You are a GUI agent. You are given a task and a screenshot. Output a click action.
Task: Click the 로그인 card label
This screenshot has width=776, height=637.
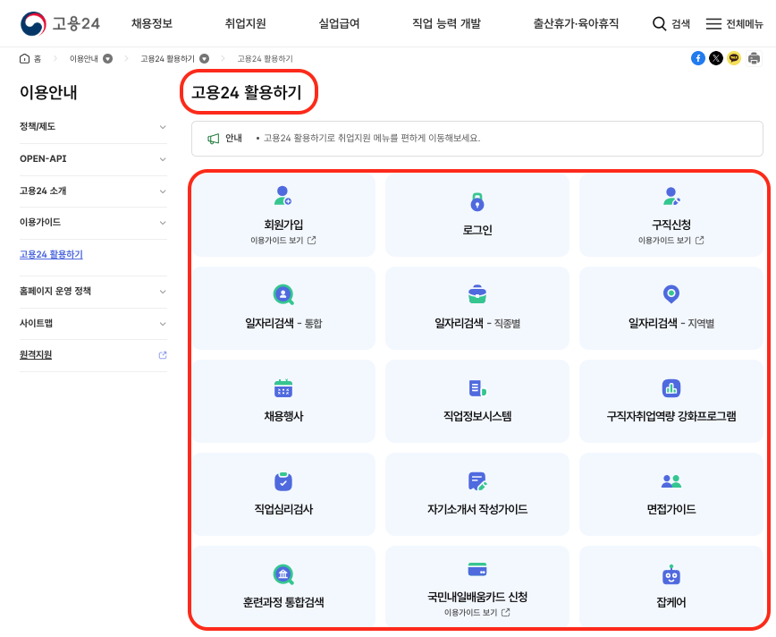(477, 230)
